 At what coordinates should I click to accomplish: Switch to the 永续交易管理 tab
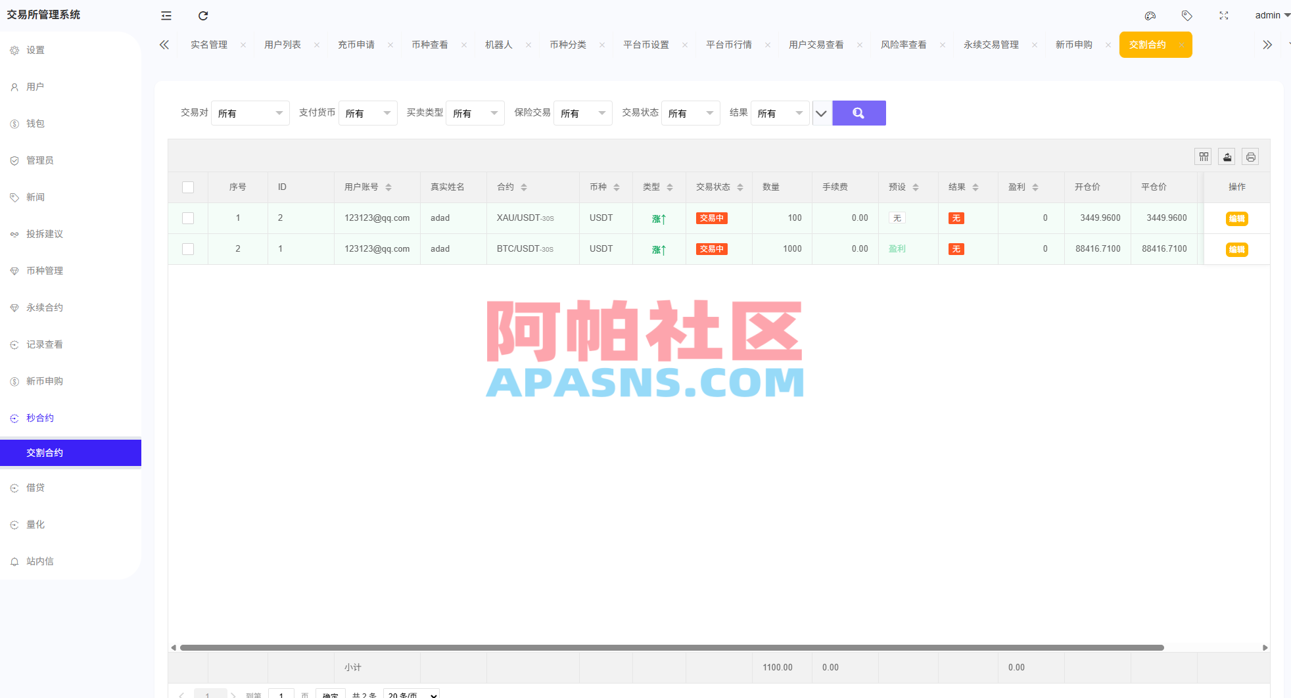(x=991, y=44)
